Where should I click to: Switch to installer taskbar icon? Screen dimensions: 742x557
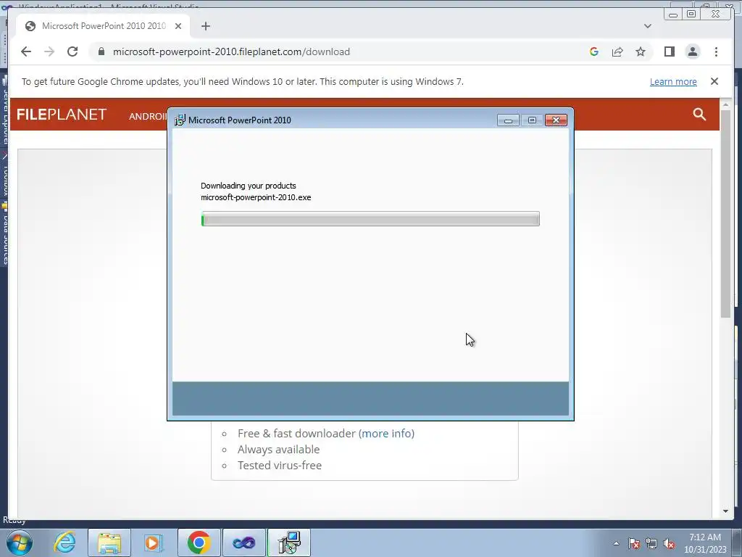point(289,542)
